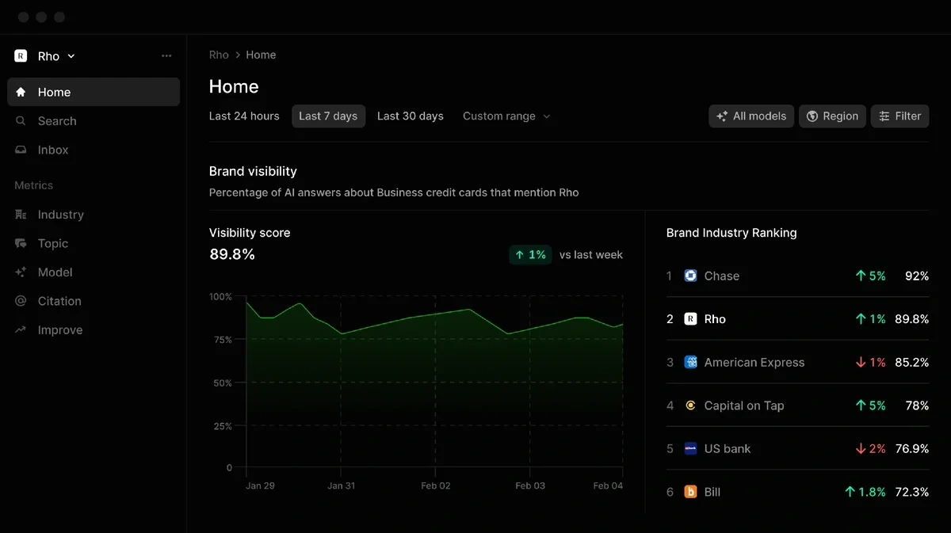Click the Home breadcrumb link
The width and height of the screenshot is (951, 533).
coord(262,55)
